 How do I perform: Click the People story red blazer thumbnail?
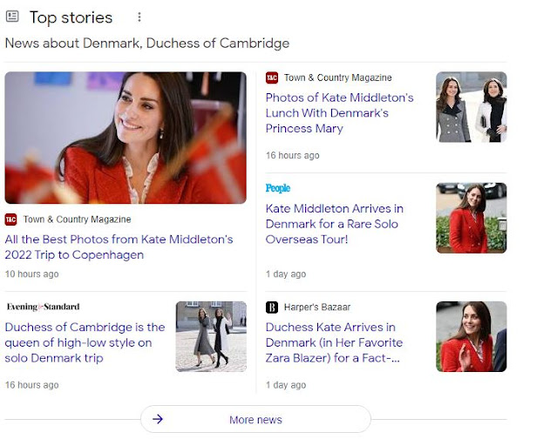[471, 218]
